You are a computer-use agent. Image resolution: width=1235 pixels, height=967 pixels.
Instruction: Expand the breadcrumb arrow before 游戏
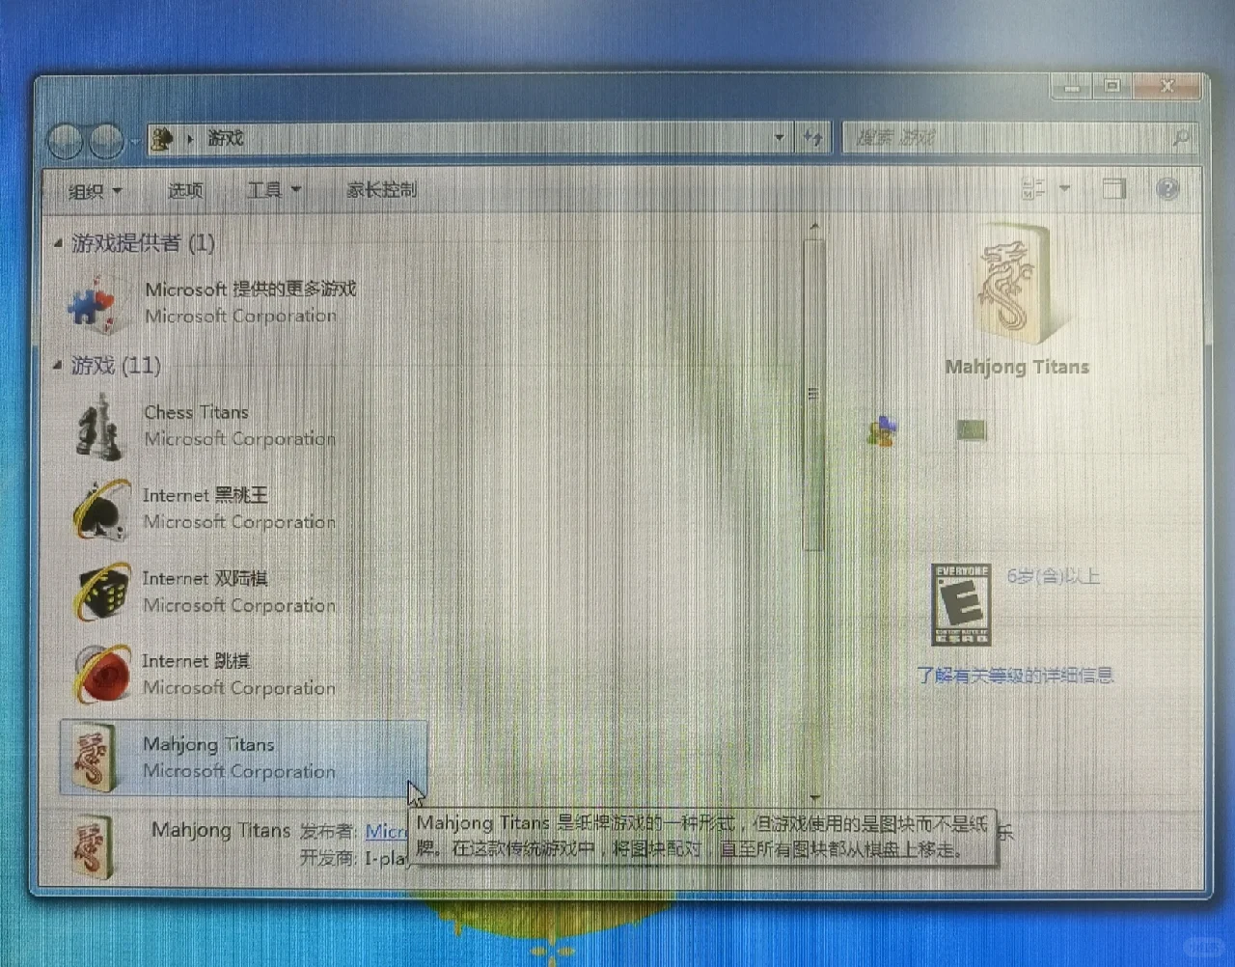coord(189,139)
